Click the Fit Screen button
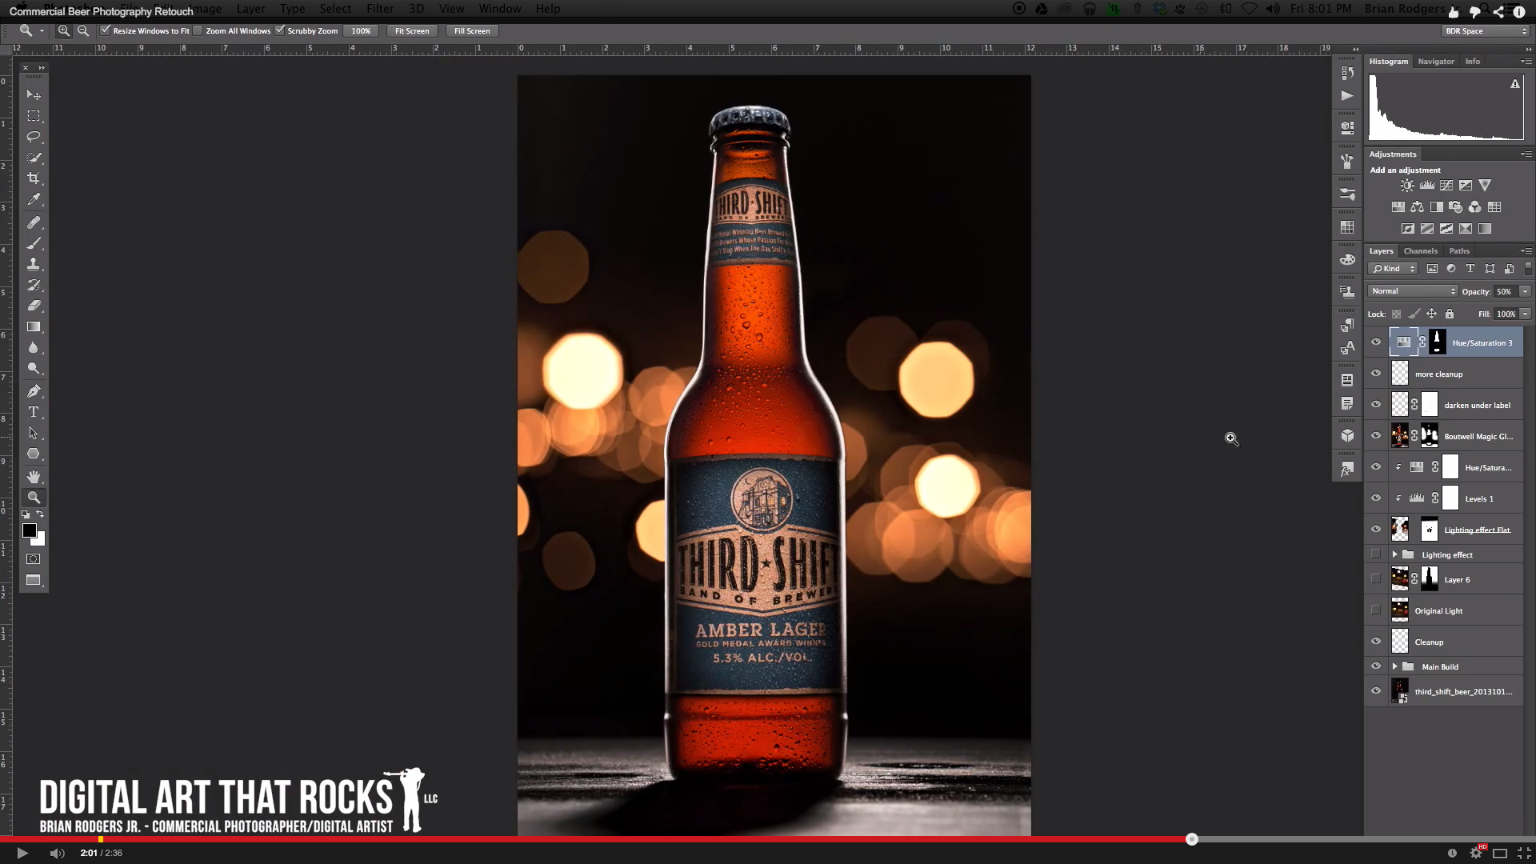1536x864 pixels. click(412, 30)
